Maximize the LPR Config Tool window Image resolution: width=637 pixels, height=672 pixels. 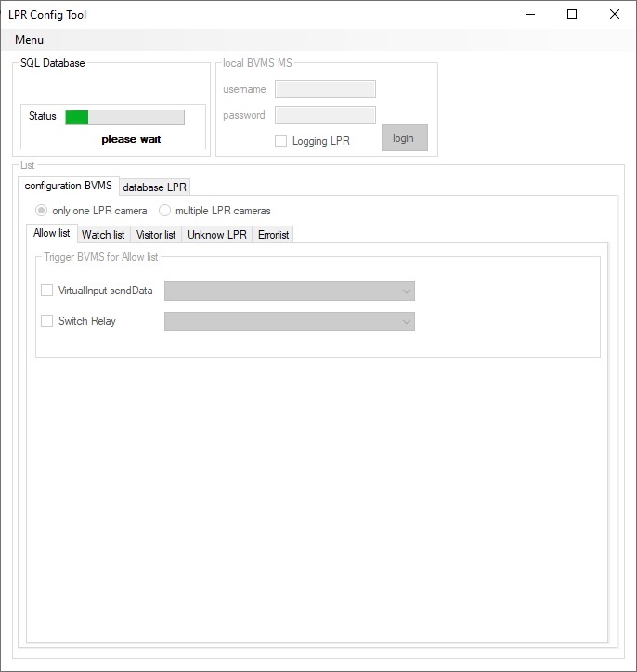pos(572,14)
